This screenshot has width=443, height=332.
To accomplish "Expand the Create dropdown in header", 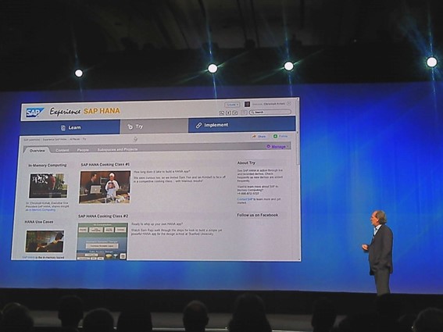I will click(232, 105).
